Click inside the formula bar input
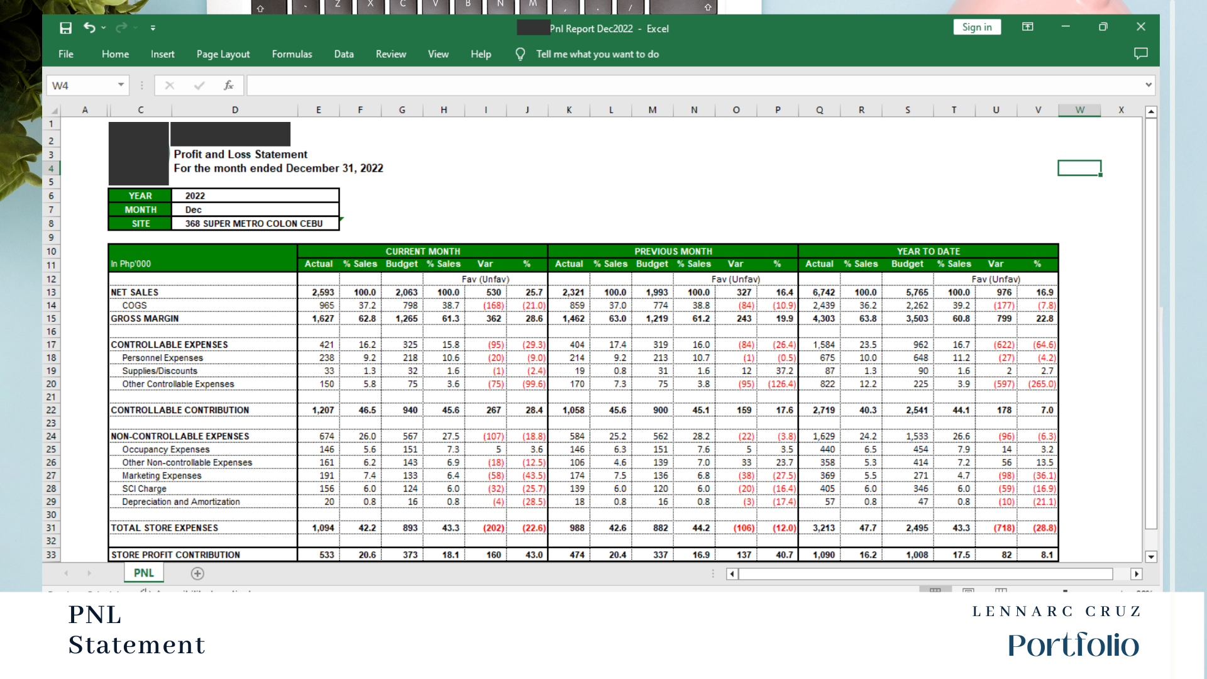Viewport: 1207px width, 679px height. (x=695, y=85)
